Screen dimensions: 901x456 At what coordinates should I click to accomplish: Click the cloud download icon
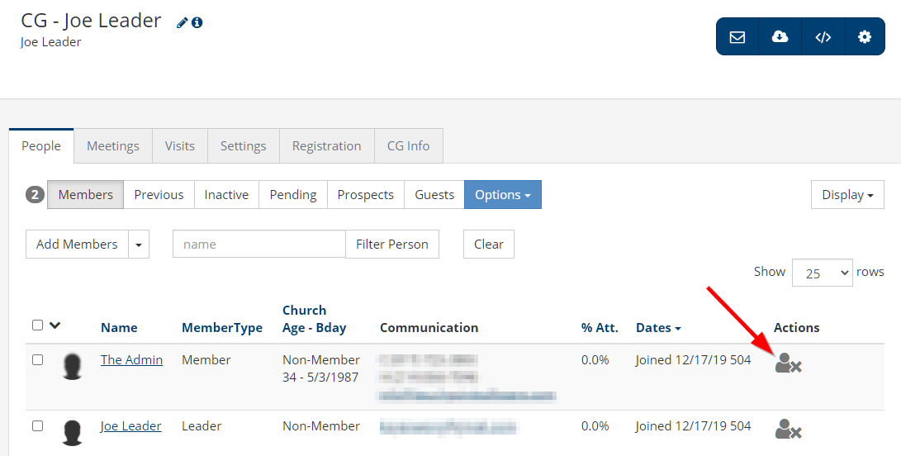pyautogui.click(x=780, y=37)
